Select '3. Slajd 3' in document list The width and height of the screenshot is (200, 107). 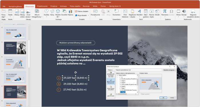(123, 81)
